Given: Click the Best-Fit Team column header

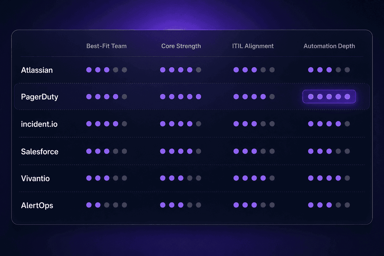Looking at the screenshot, I should pyautogui.click(x=107, y=46).
